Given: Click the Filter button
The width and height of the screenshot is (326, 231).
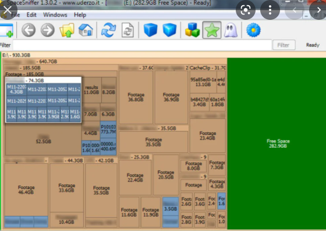Looking at the screenshot, I should click(284, 45).
